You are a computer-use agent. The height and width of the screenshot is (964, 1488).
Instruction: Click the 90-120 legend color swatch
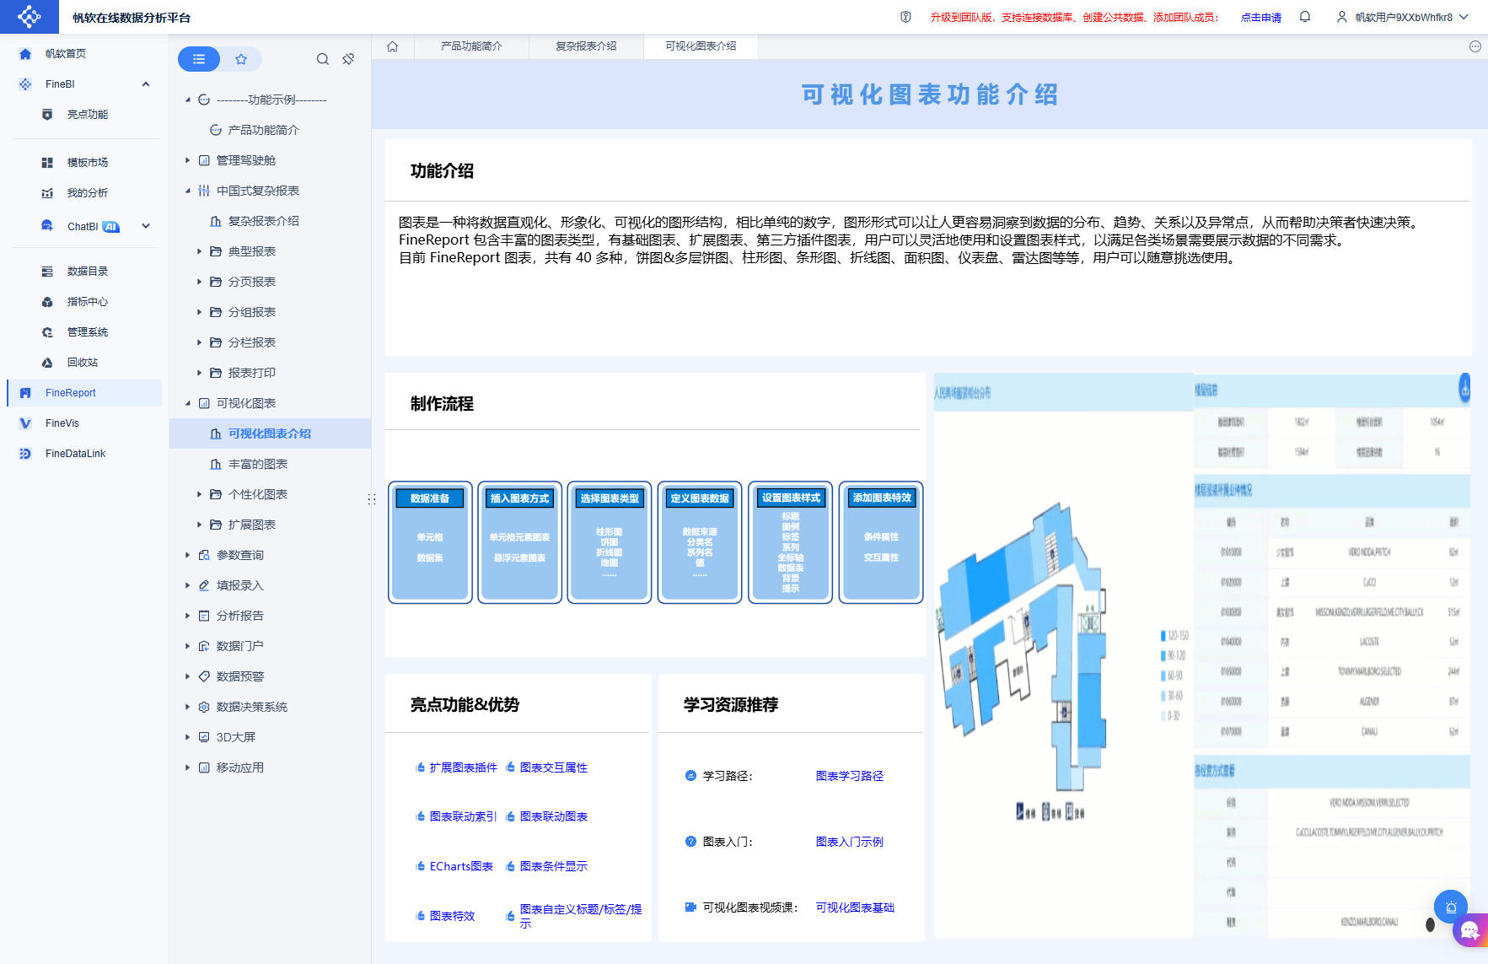pyautogui.click(x=1163, y=655)
